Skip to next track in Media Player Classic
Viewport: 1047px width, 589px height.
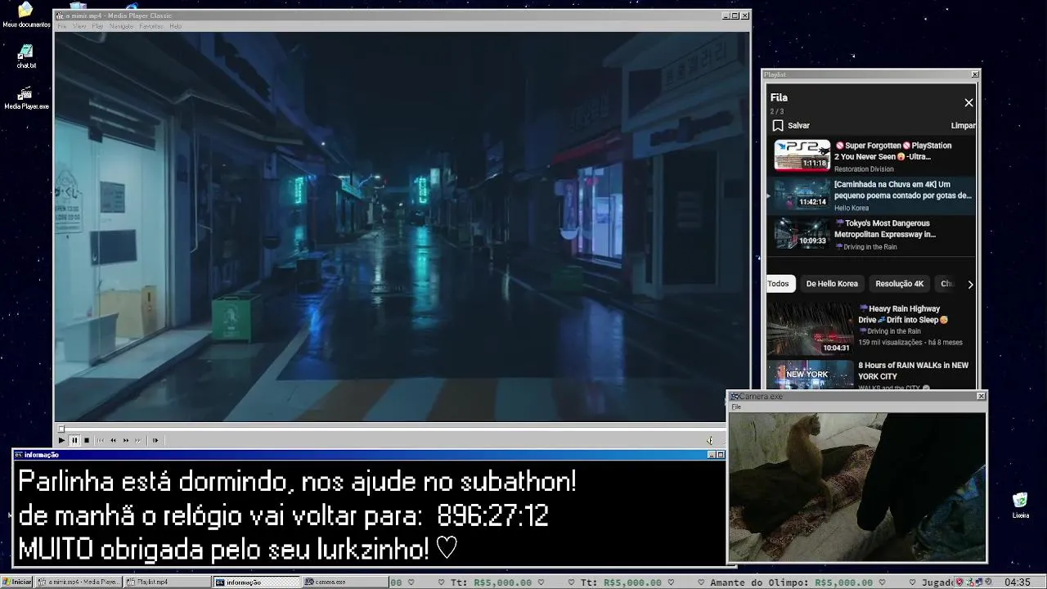click(138, 440)
